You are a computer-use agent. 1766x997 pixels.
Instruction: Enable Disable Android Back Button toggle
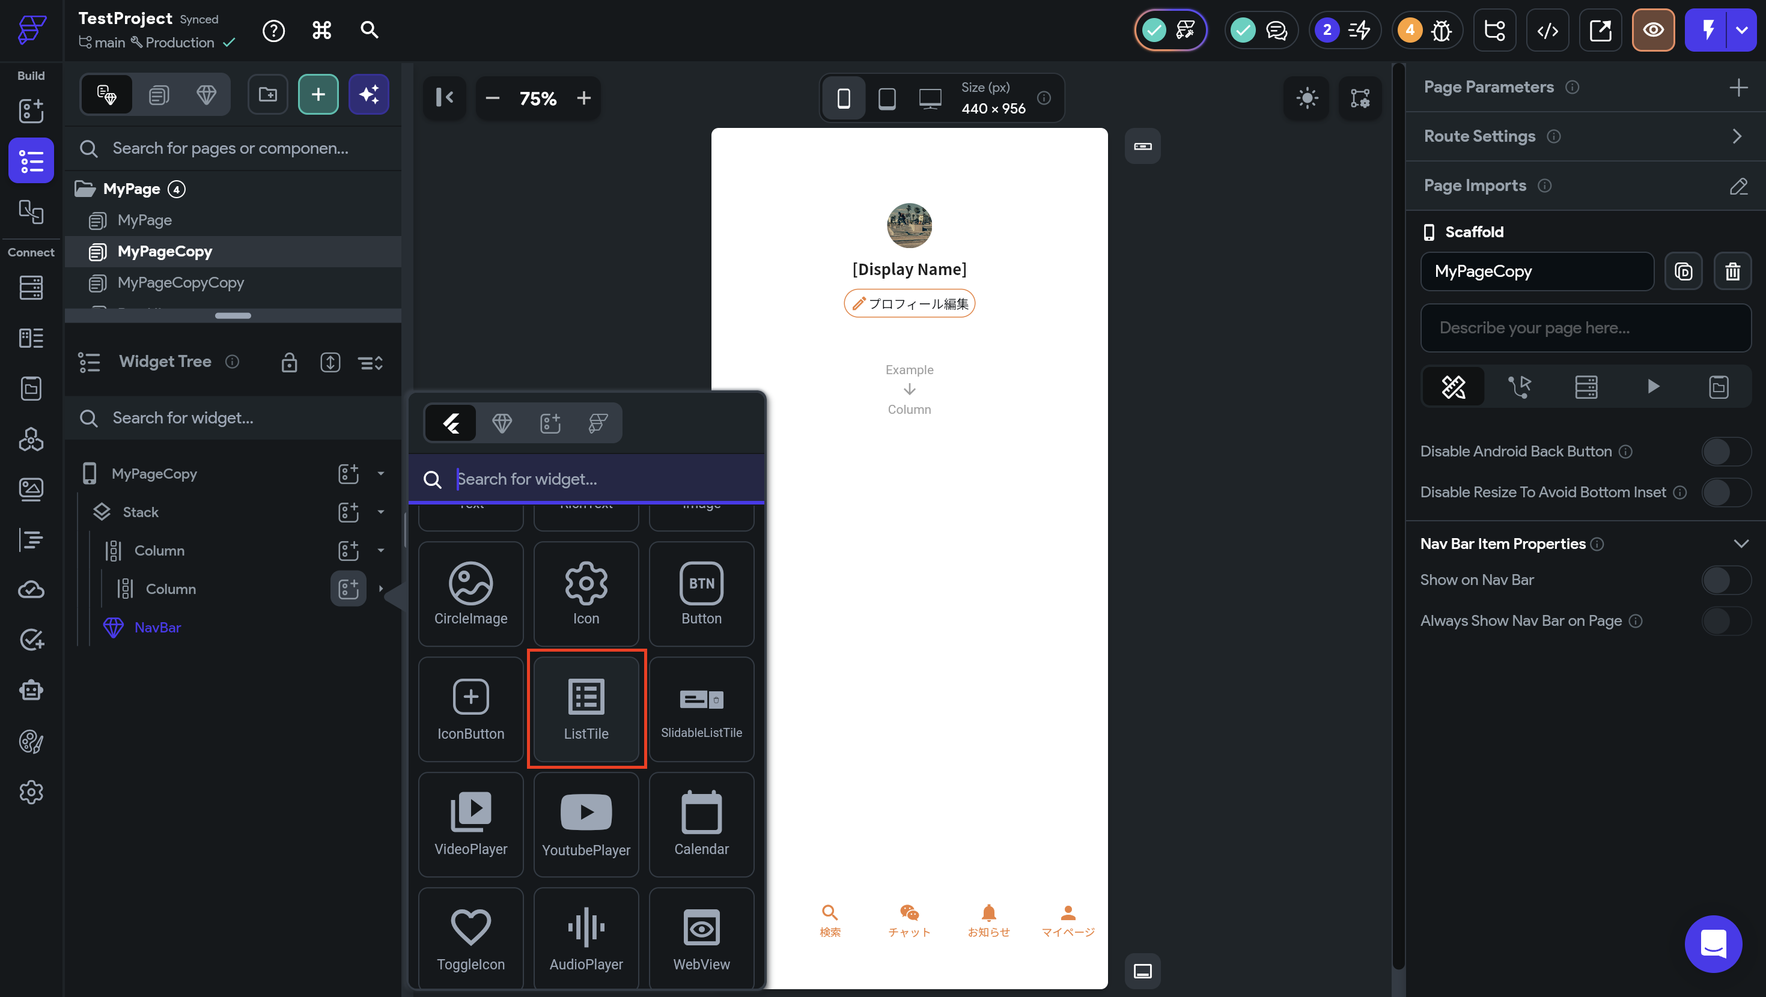[1726, 452]
